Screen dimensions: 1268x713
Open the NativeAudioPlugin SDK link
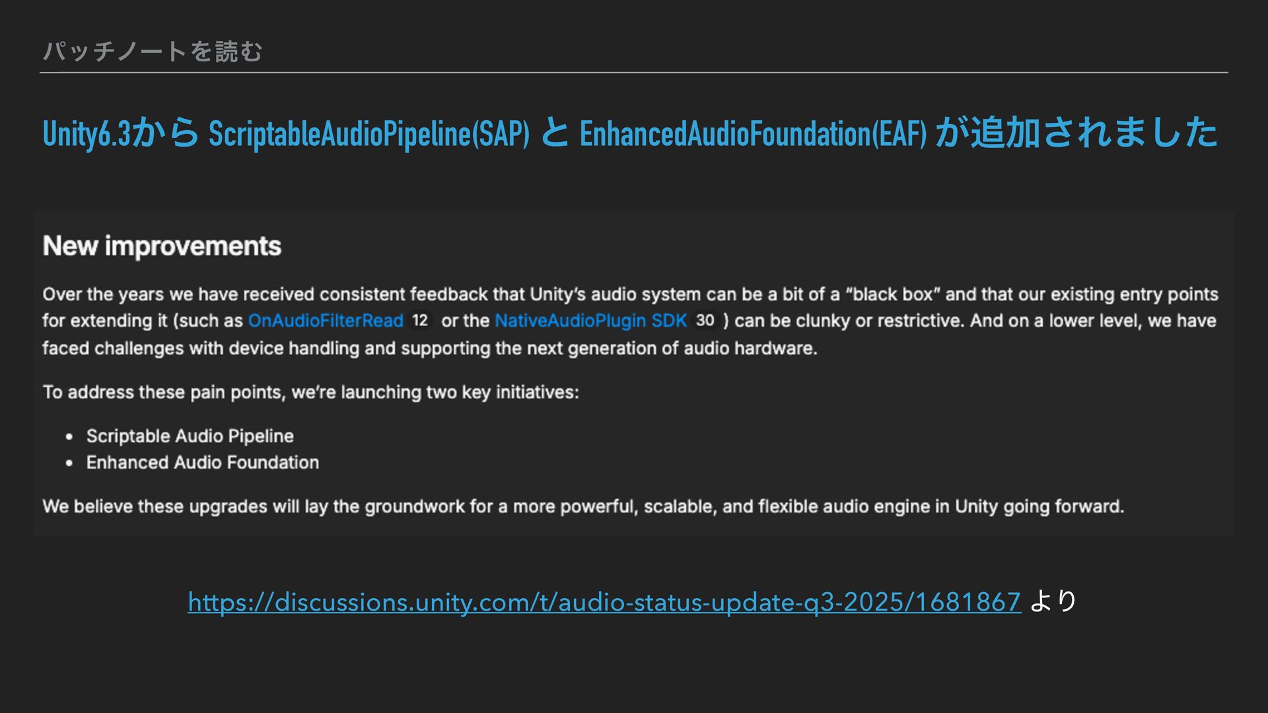point(591,321)
